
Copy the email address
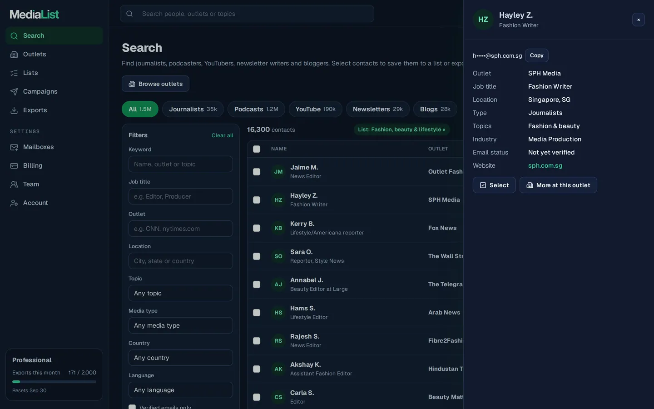pyautogui.click(x=537, y=55)
